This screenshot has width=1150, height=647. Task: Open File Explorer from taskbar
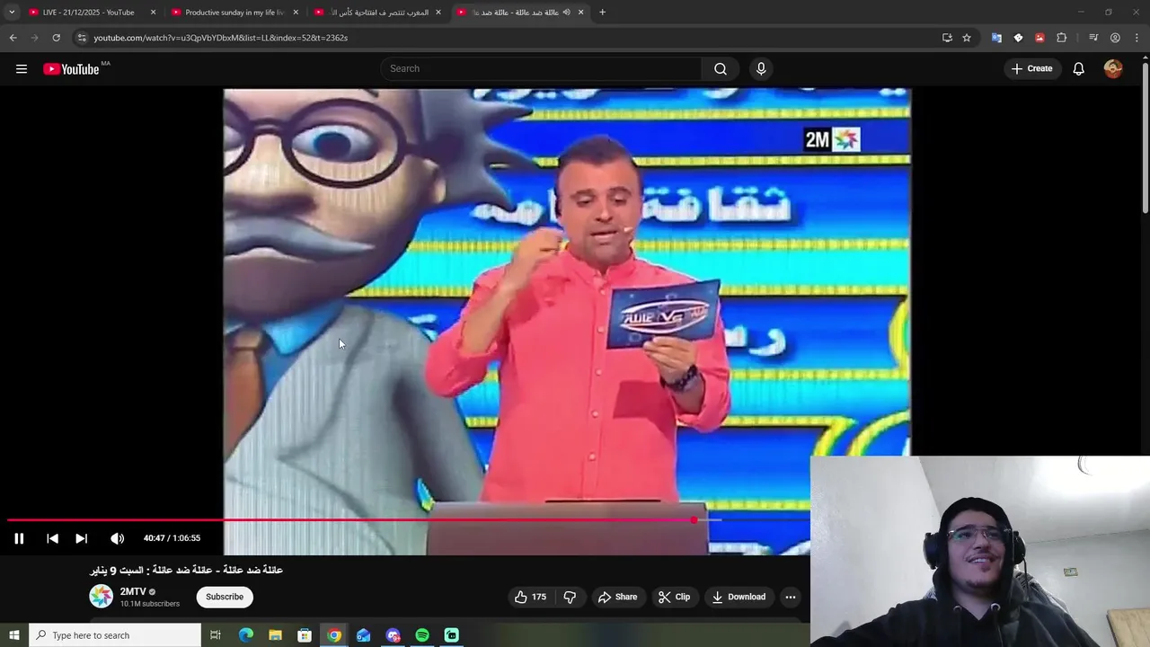coord(275,635)
